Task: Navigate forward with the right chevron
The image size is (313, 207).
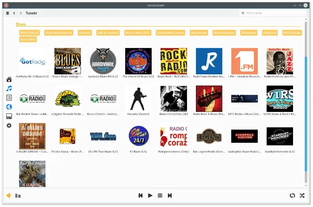Action: (x=21, y=13)
